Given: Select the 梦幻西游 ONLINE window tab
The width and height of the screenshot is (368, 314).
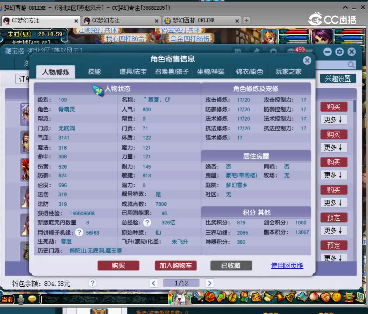Looking at the screenshot, I should click(201, 21).
